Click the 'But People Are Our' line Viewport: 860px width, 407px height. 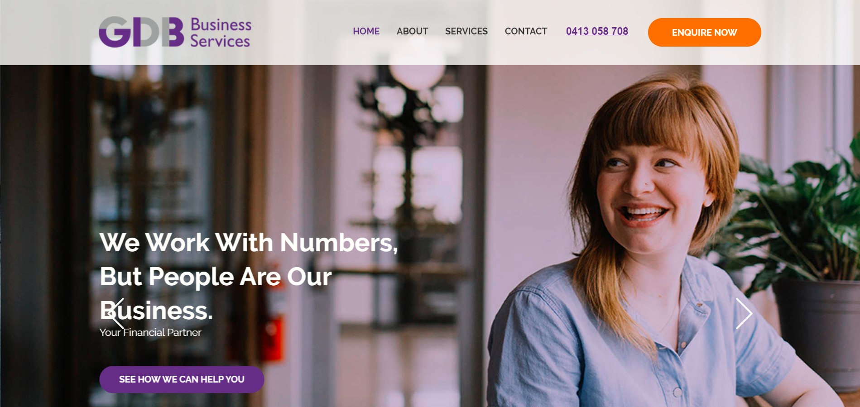coord(216,277)
